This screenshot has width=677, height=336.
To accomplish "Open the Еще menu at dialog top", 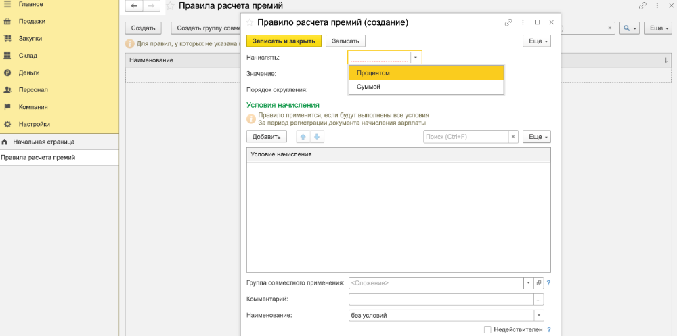I will (x=537, y=41).
